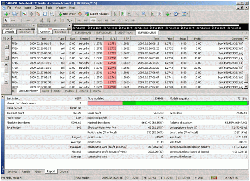Switch to the USDJPYm,H1 chart tab

click(x=125, y=33)
